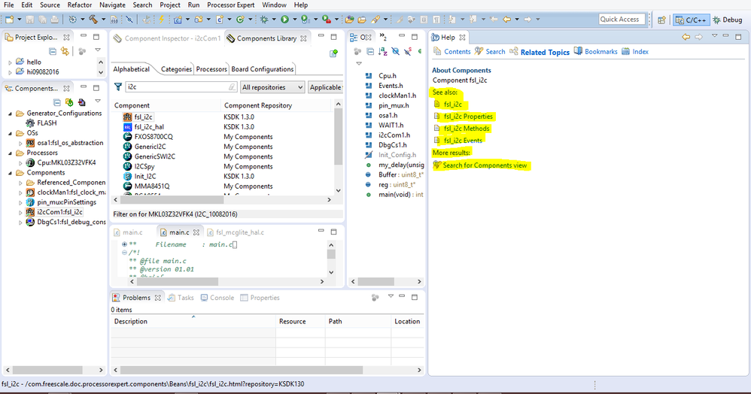Open the dropdown arrow next to Build hammer

coord(103,19)
